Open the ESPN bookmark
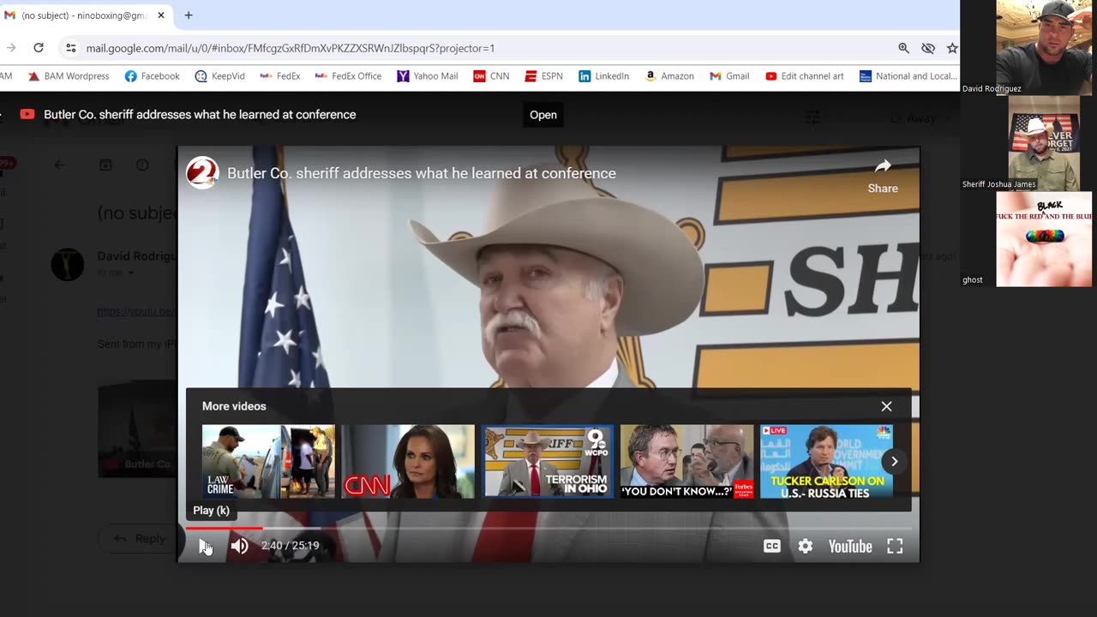 pos(544,76)
